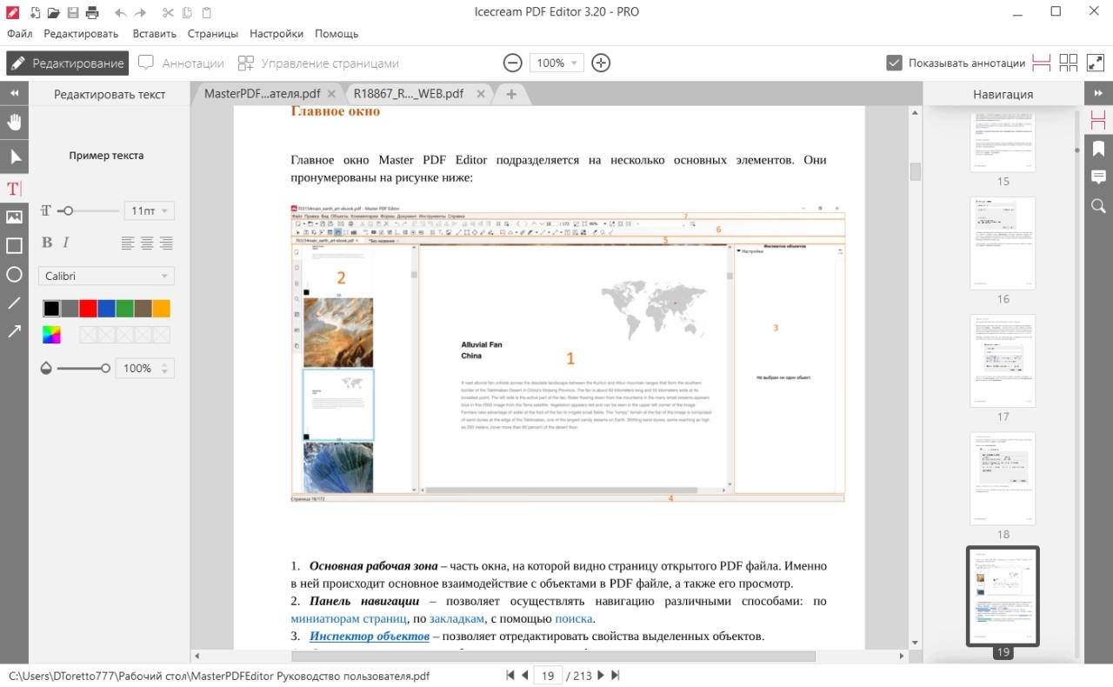Viewport: 1113px width, 687px height.
Task: Switch to multi-page grid view
Action: (x=1069, y=63)
